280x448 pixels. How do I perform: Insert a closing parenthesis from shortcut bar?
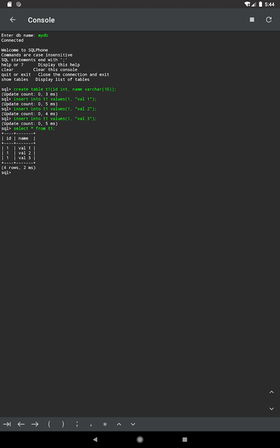point(63,424)
